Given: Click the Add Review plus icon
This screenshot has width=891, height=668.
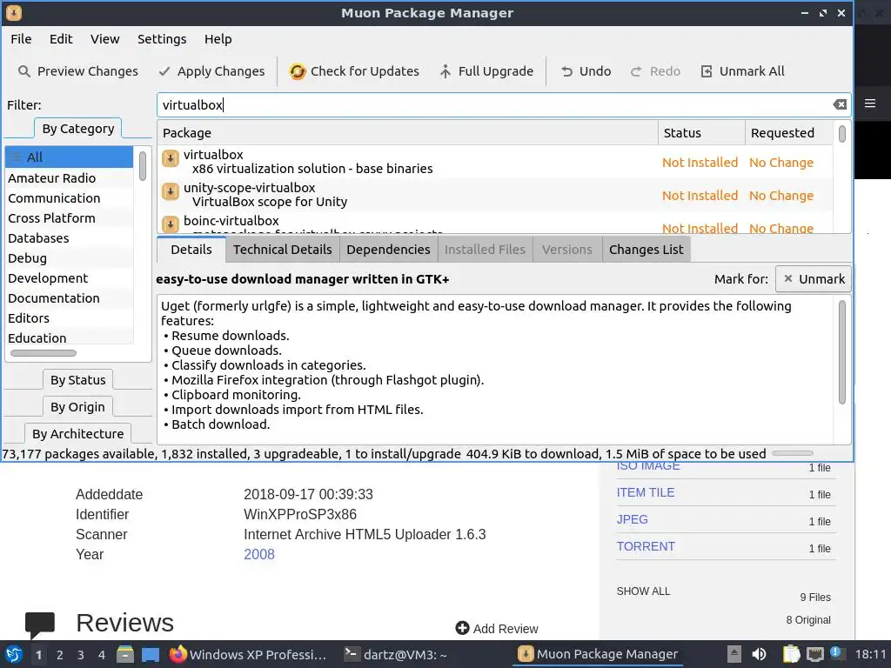Looking at the screenshot, I should pyautogui.click(x=462, y=628).
